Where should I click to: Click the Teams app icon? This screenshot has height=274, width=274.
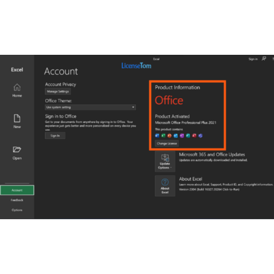point(200,136)
